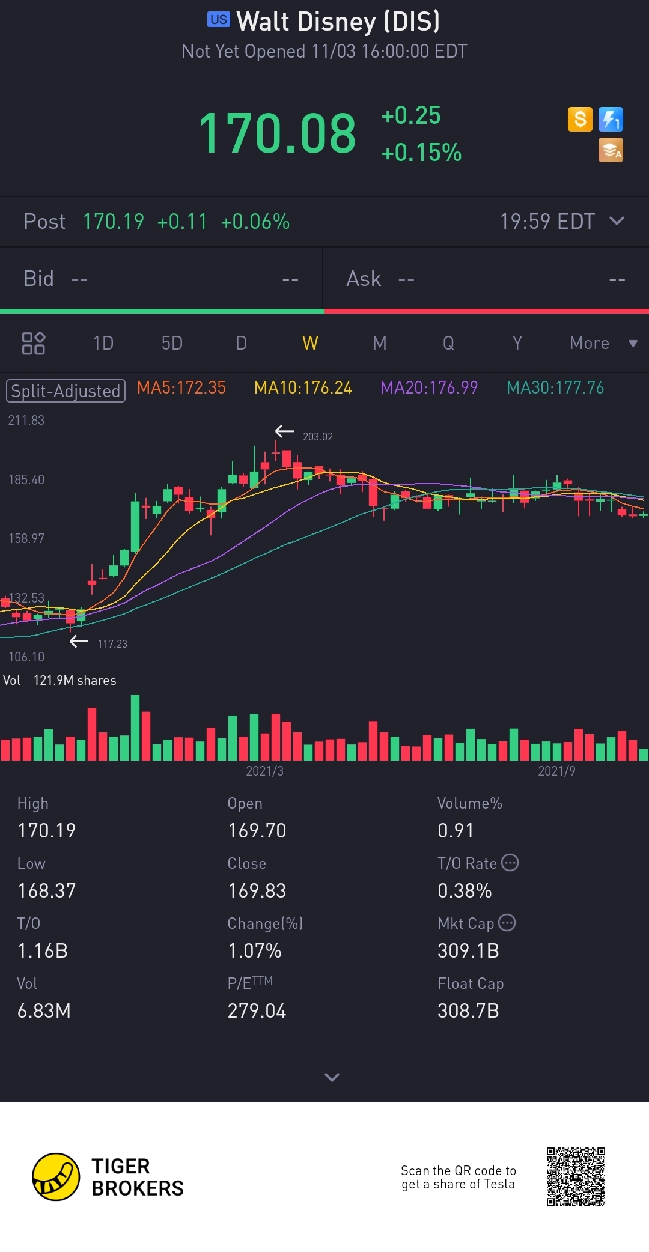This screenshot has height=1252, width=649.
Task: Tap the 203.02 high price marker
Action: pyautogui.click(x=317, y=437)
